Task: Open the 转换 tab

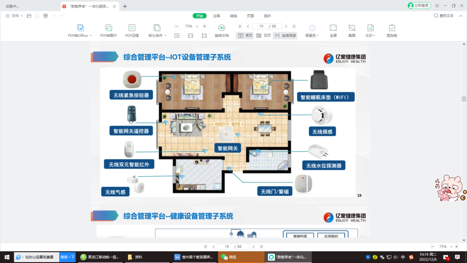Action: tap(233, 16)
